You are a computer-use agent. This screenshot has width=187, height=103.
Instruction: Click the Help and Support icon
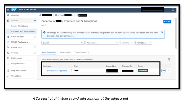tap(8, 71)
